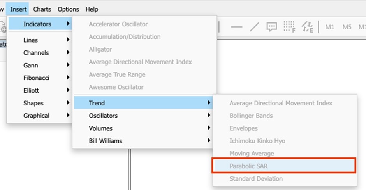This screenshot has height=190, width=366.
Task: Pick Moving Average from the Trend list
Action: 252,153
